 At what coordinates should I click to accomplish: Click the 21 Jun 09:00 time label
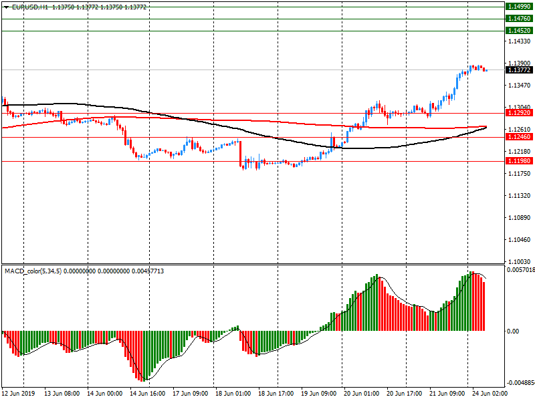click(447, 393)
